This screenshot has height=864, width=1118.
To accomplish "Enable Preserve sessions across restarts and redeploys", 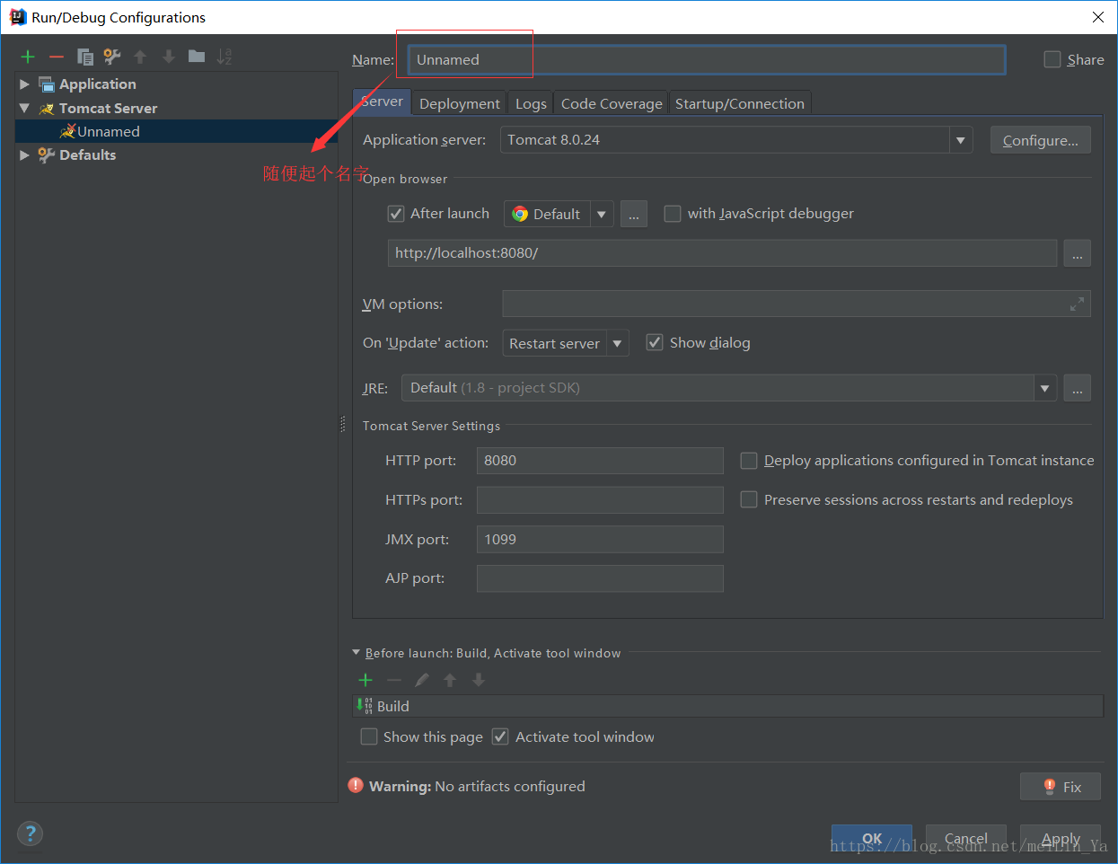I will click(x=748, y=499).
